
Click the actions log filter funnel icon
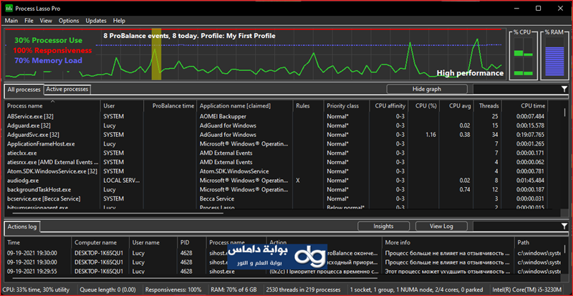(564, 226)
